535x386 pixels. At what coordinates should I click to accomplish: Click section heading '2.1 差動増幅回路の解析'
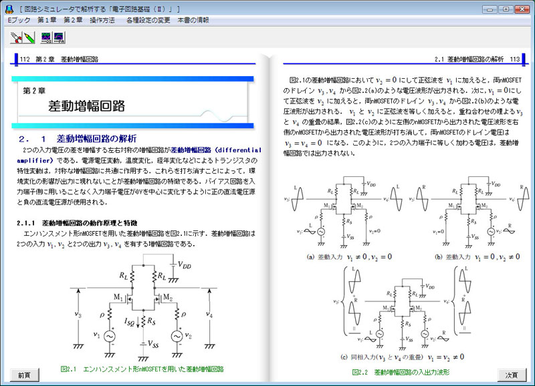point(78,139)
